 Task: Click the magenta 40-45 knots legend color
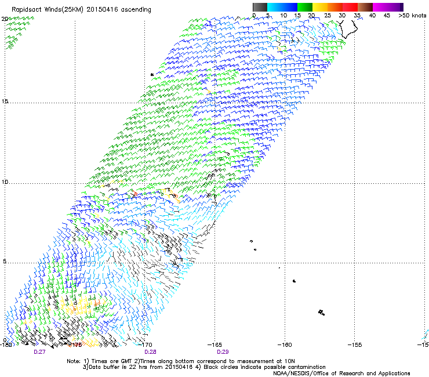[x=380, y=7]
